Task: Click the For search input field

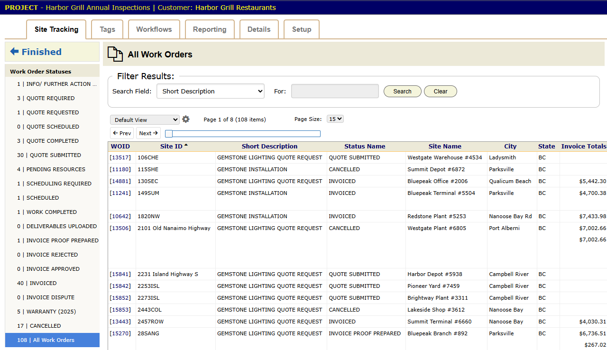Action: tap(335, 91)
